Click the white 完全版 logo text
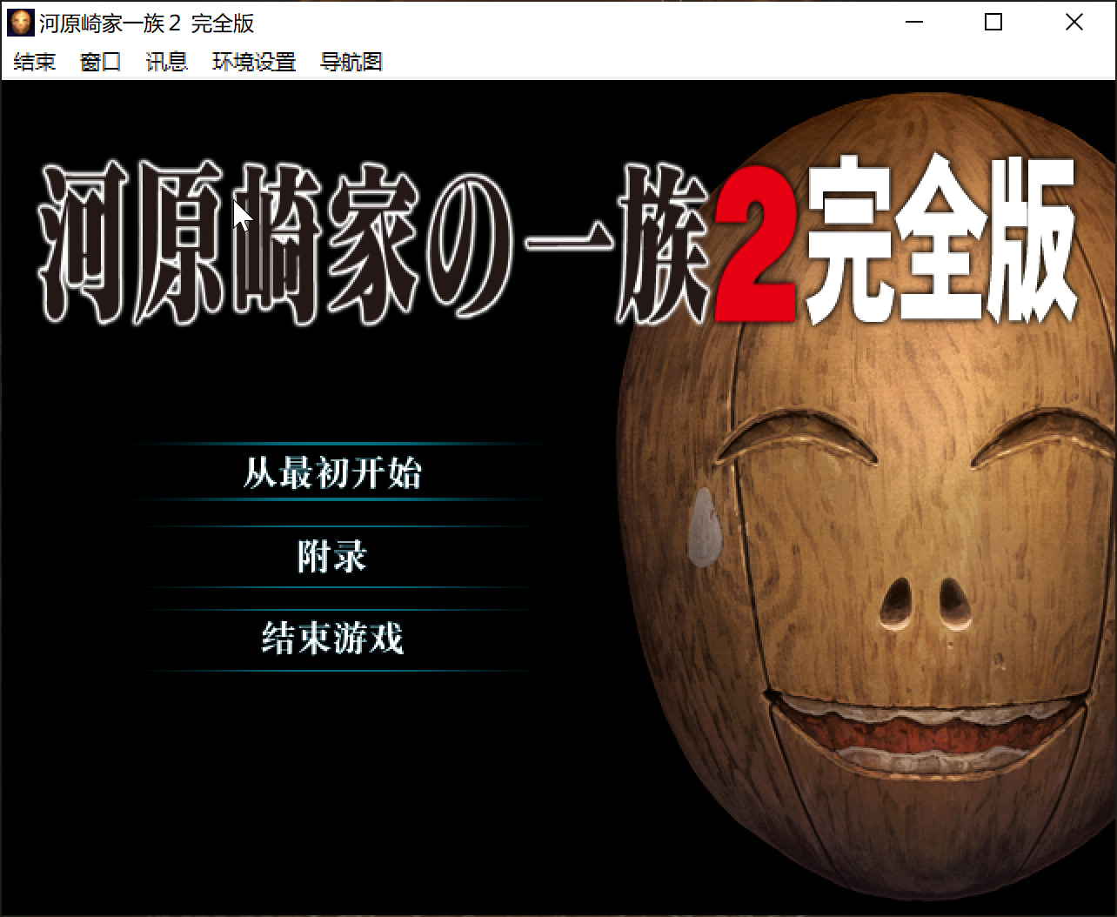Image resolution: width=1117 pixels, height=917 pixels. [940, 239]
